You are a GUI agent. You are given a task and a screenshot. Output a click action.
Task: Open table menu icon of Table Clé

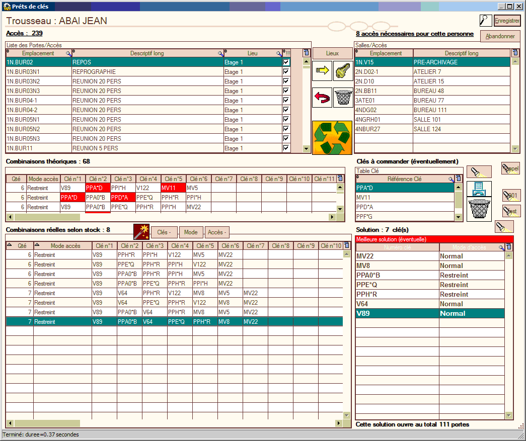point(459,179)
